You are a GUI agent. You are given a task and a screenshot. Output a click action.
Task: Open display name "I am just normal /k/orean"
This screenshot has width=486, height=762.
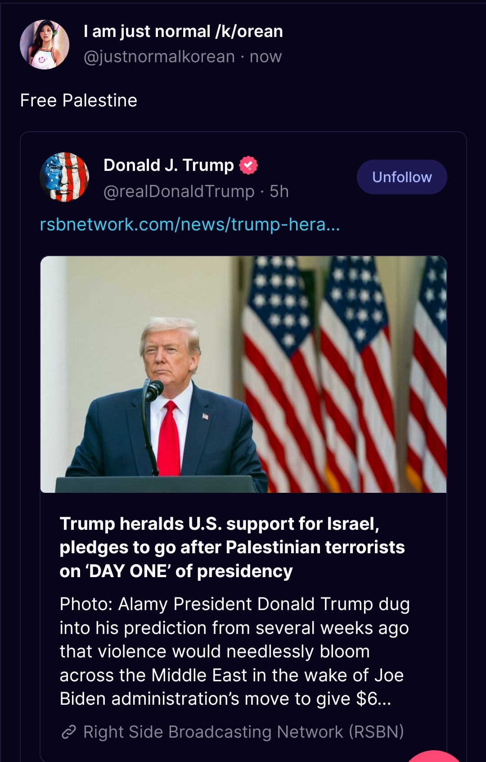pyautogui.click(x=183, y=32)
